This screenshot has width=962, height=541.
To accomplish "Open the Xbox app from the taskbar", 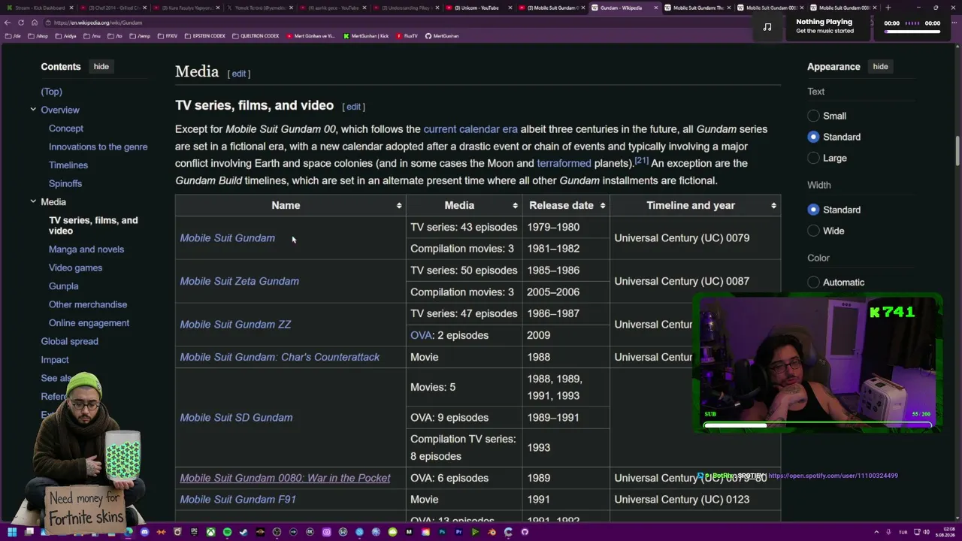I will [210, 532].
